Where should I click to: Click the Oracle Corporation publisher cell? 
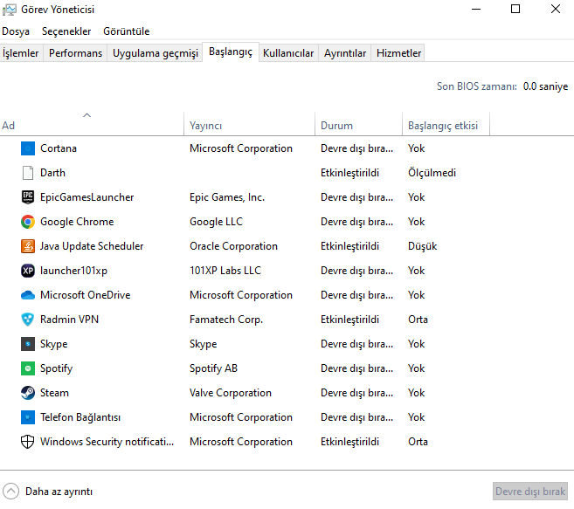233,246
